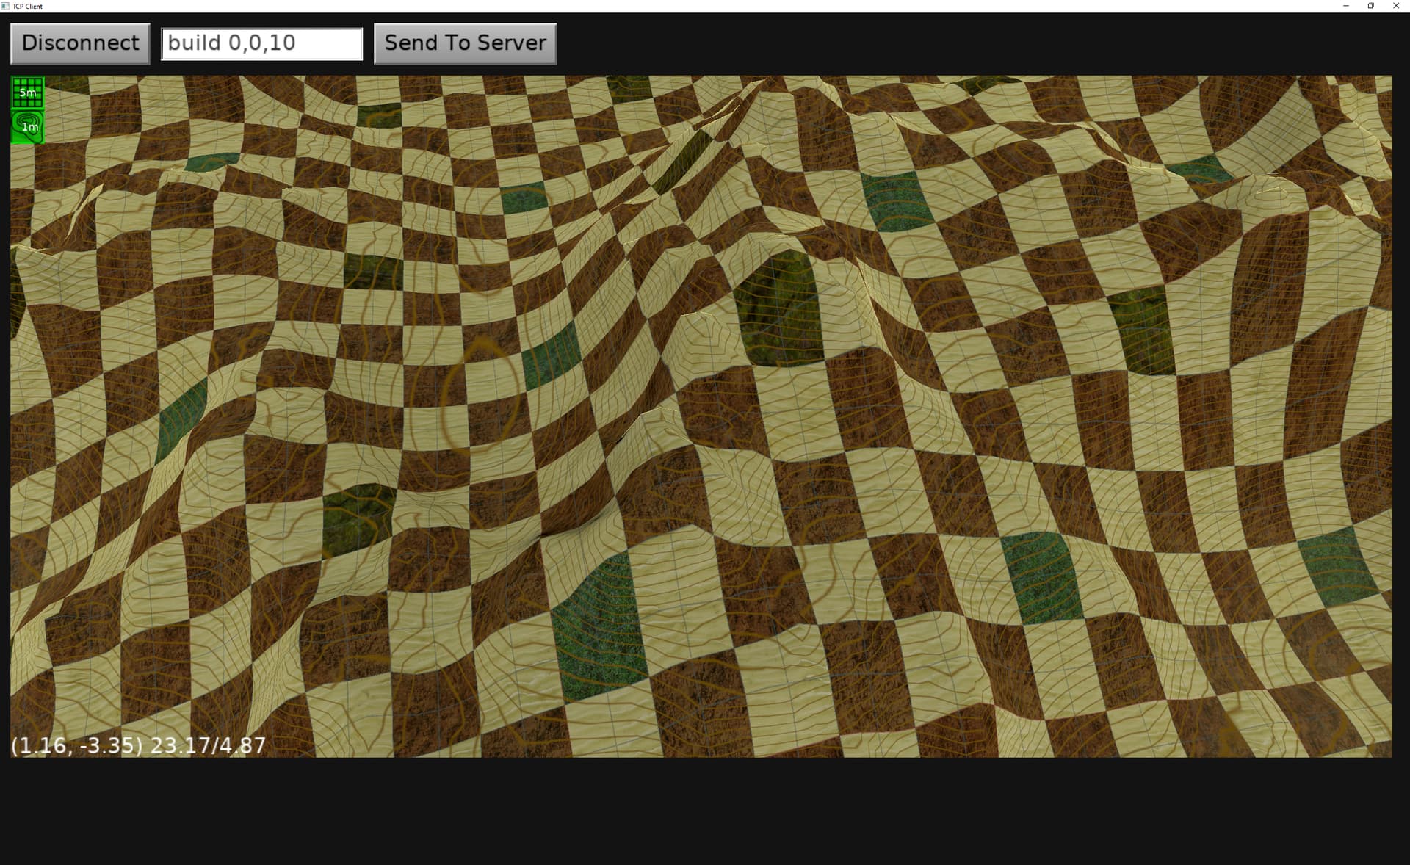Click the coordinate readout (1.16, -3.35) 23.17/4.87
The width and height of the screenshot is (1410, 865).
[x=138, y=745]
